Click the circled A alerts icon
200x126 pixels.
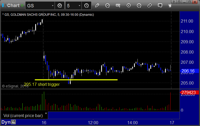(x=139, y=6)
